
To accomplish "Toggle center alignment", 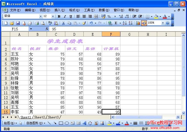I will coord(84,16).
